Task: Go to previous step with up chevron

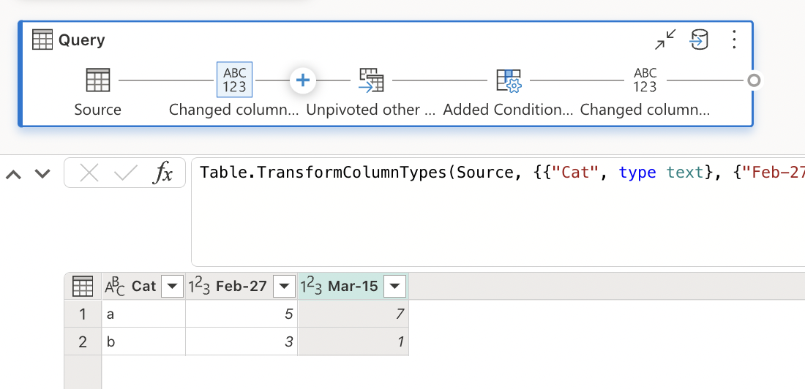Action: tap(13, 175)
